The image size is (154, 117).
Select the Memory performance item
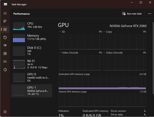[x=32, y=38]
